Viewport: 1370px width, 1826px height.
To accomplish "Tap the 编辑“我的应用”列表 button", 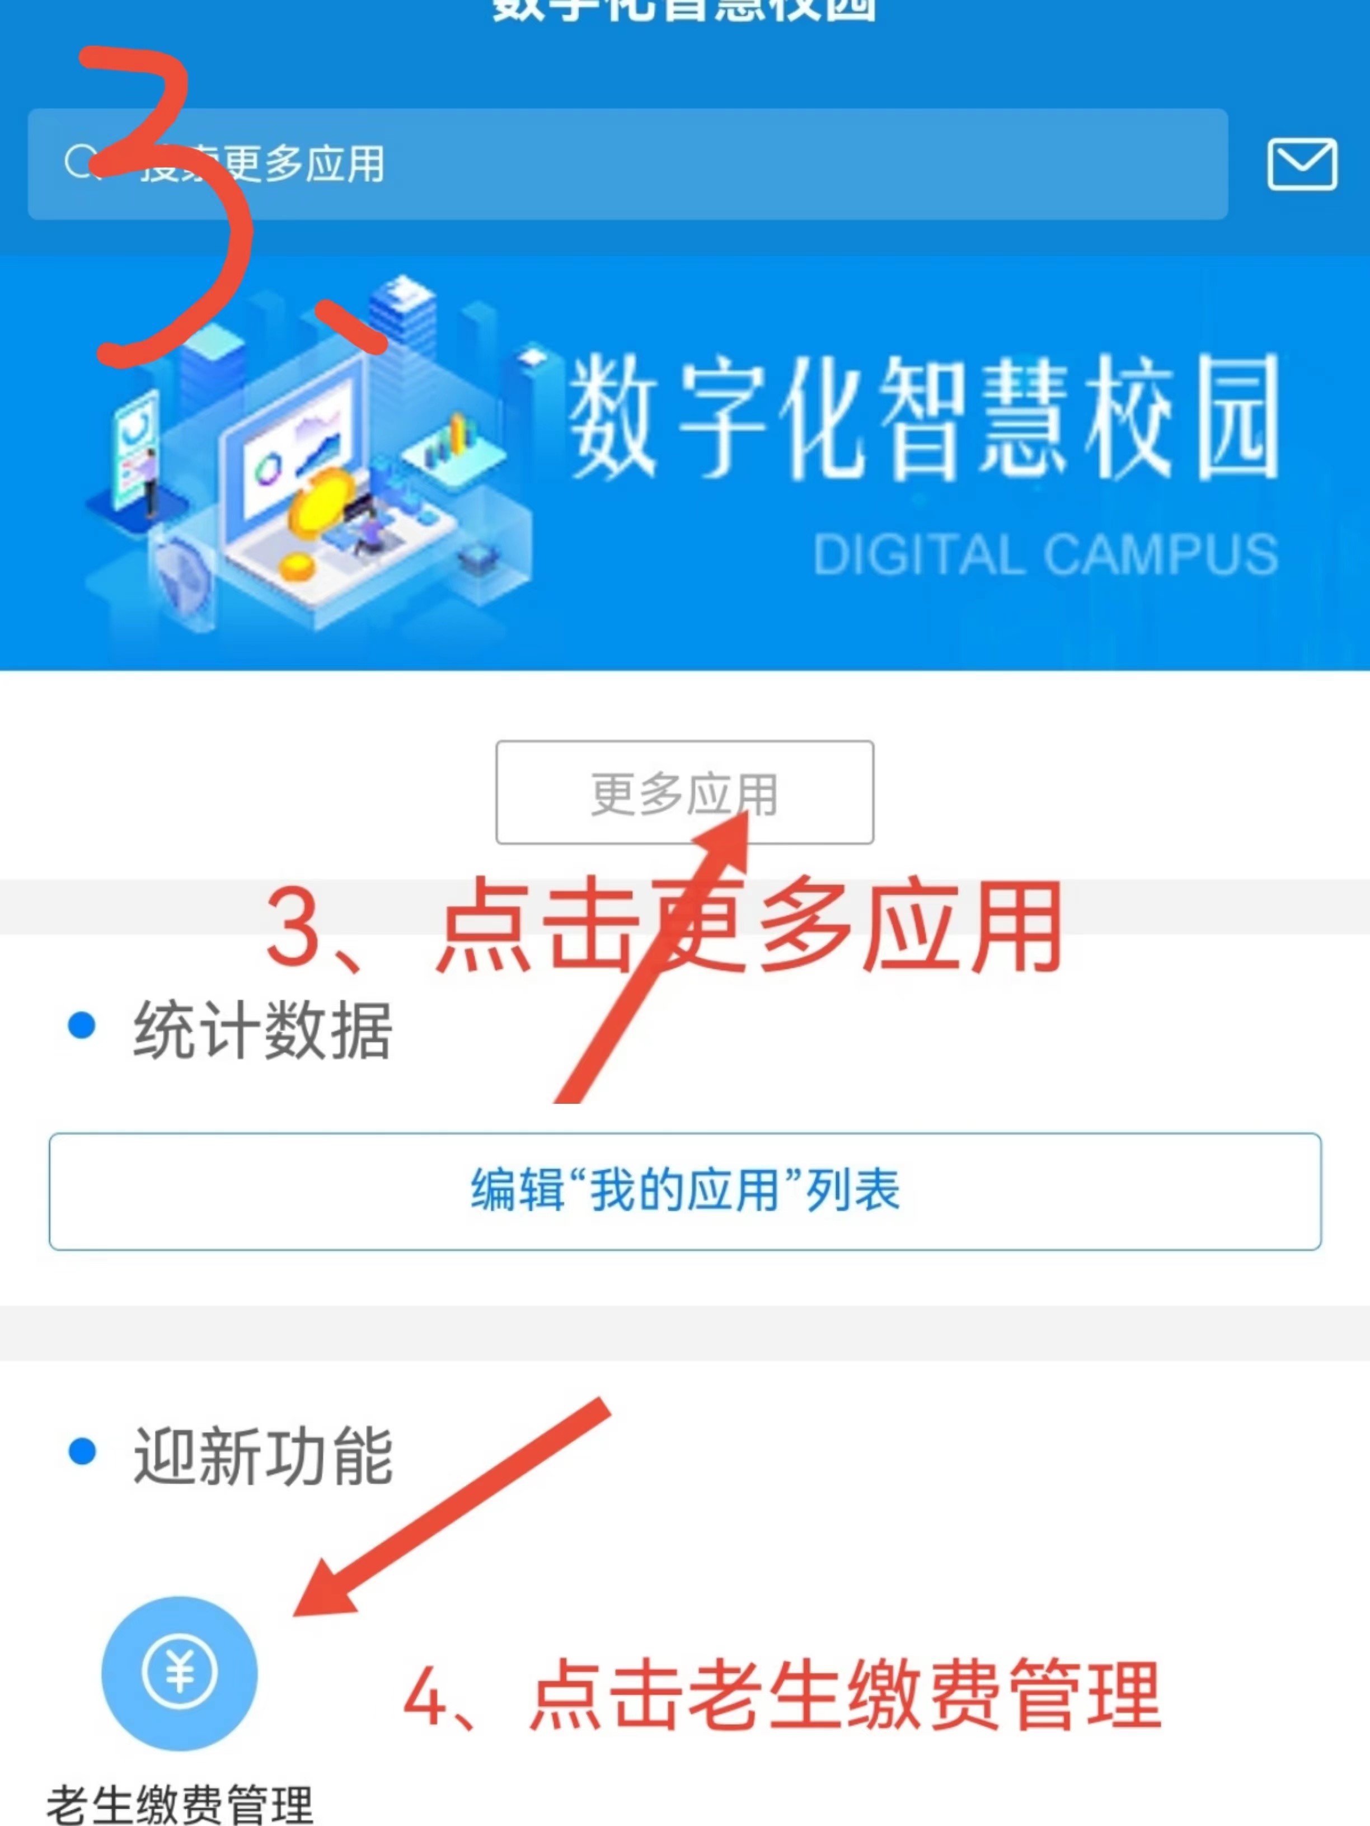I will (x=684, y=1191).
